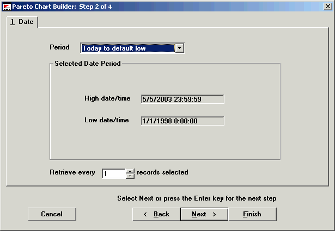
Task: Go to previous step with Back
Action: pos(156,214)
